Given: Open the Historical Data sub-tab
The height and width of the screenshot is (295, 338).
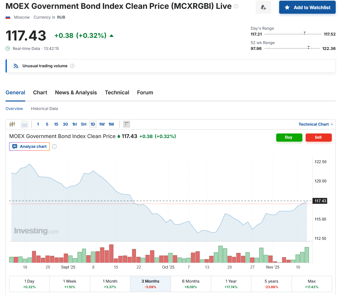Looking at the screenshot, I should click(x=44, y=109).
